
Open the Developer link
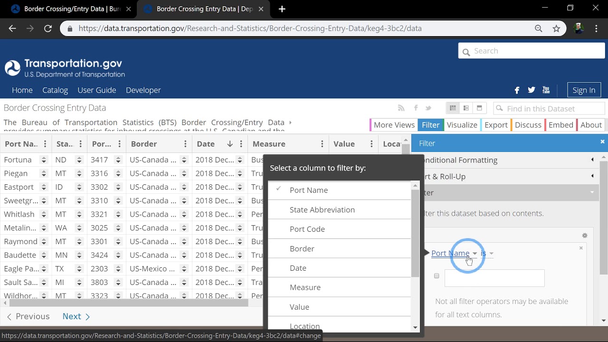click(143, 90)
